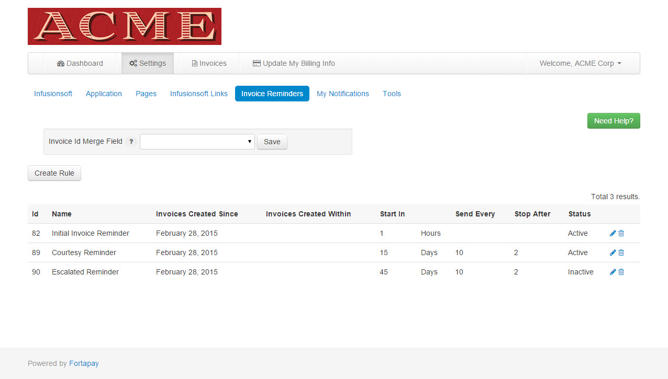Edit the Escalated Reminder rule

(x=613, y=272)
